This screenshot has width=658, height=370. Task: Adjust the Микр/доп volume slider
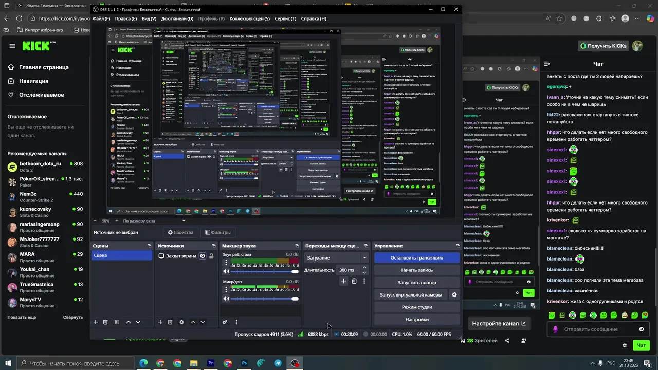click(x=265, y=299)
